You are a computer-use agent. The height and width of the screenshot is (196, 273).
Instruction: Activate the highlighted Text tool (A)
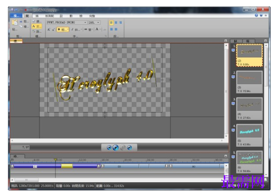(x=37, y=26)
